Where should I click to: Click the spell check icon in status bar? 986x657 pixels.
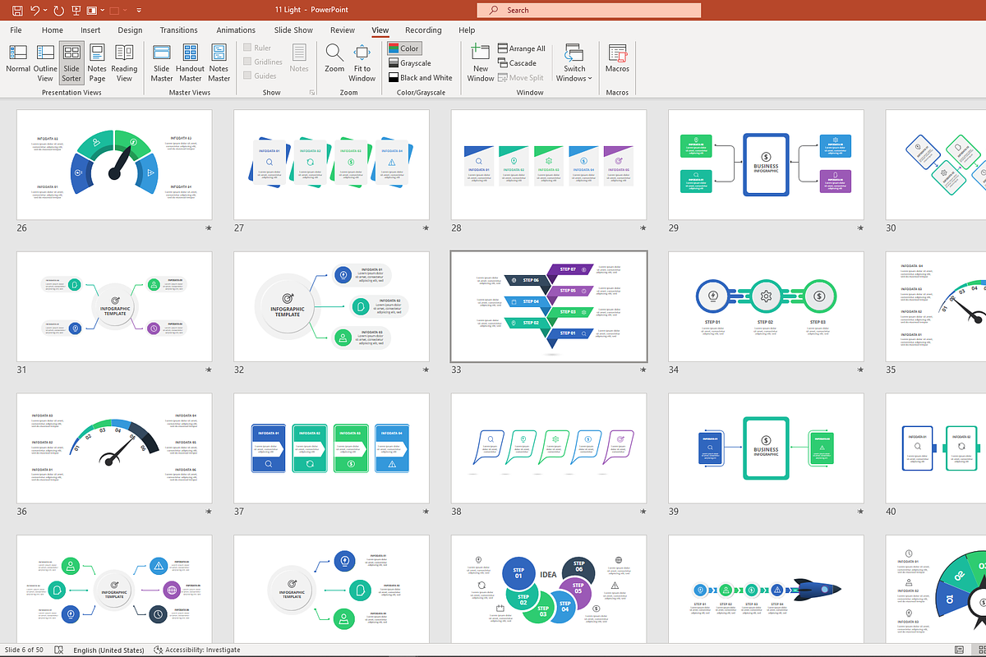[58, 650]
